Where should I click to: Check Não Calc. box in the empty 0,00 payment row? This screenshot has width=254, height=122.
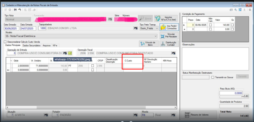pos(211,29)
